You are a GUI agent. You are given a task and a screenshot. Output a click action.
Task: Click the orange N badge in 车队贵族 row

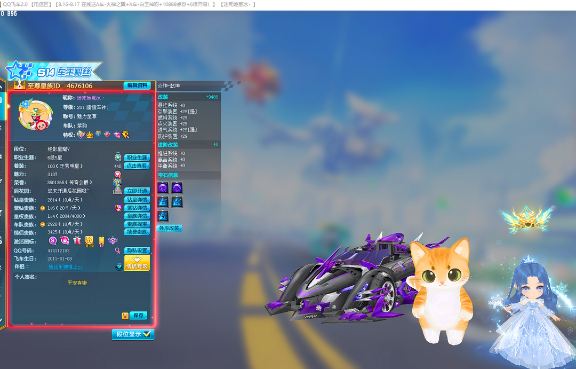(x=43, y=224)
